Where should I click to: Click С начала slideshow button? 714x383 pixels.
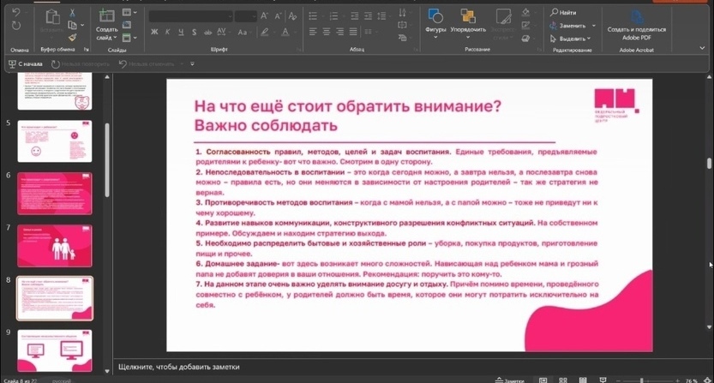[x=26, y=63]
